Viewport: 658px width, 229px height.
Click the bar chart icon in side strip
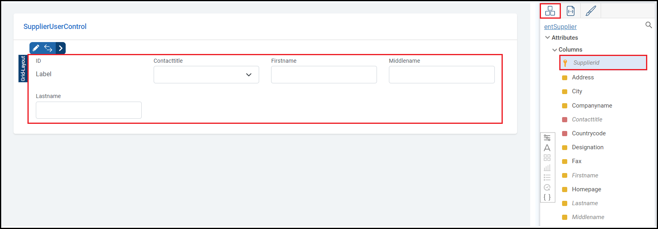[547, 167]
